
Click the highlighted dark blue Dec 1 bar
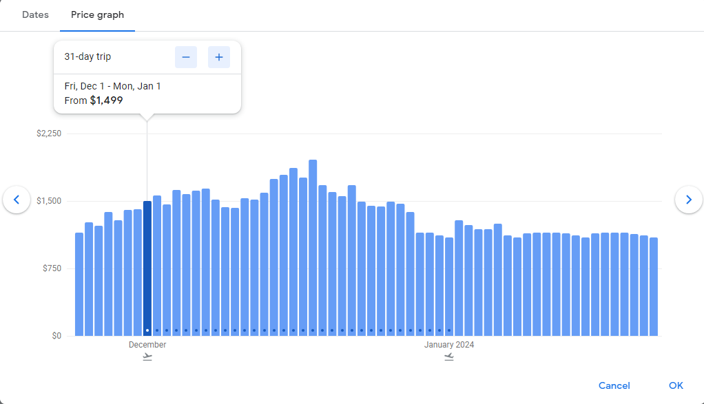pyautogui.click(x=147, y=268)
